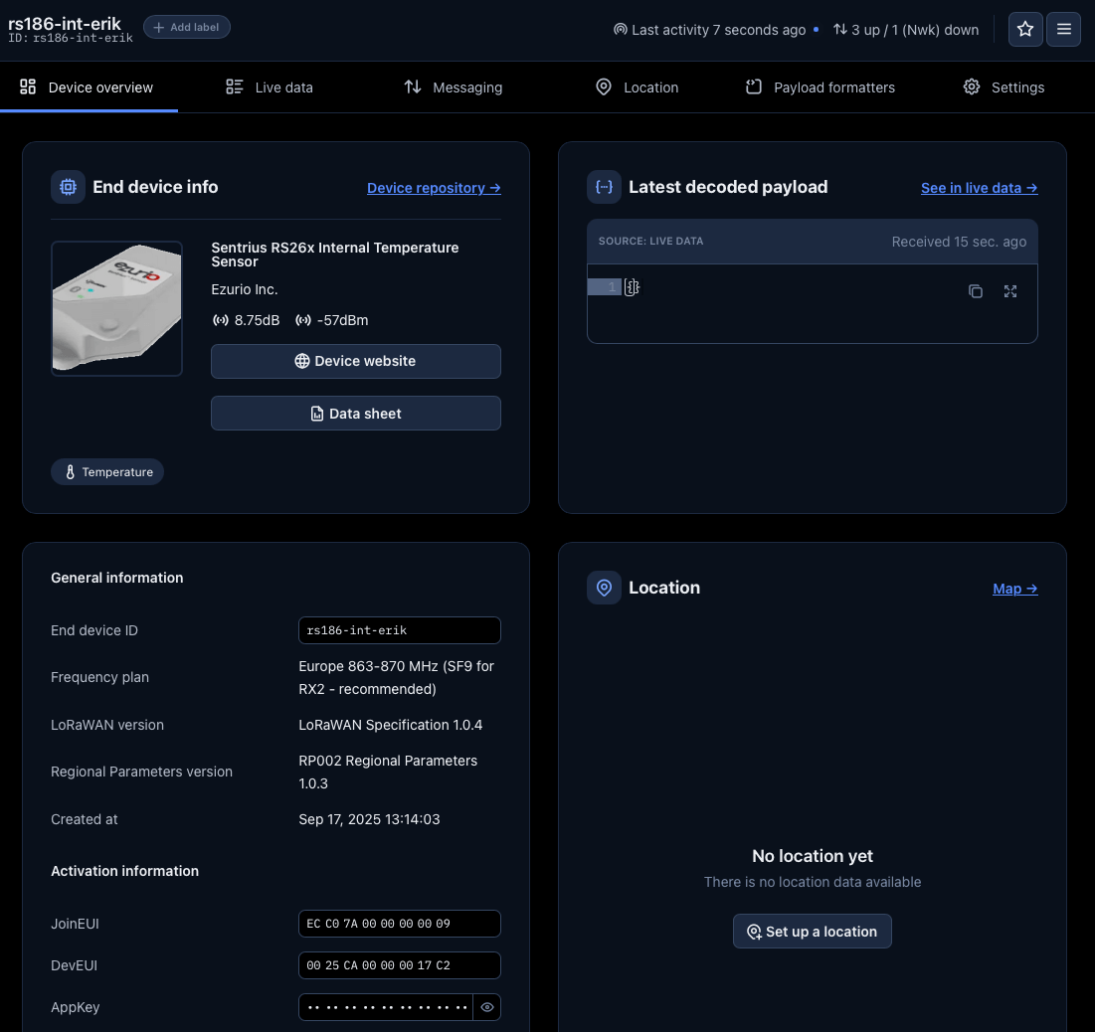Click the Location card pin icon
The height and width of the screenshot is (1032, 1095).
coord(604,588)
